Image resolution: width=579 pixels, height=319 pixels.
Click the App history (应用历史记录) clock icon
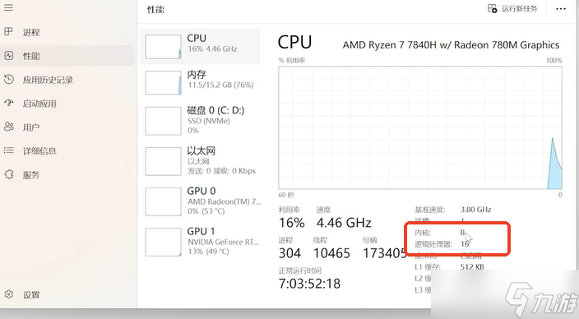(x=8, y=80)
